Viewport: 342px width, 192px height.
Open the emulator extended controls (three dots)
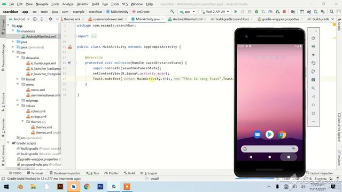tap(313, 122)
